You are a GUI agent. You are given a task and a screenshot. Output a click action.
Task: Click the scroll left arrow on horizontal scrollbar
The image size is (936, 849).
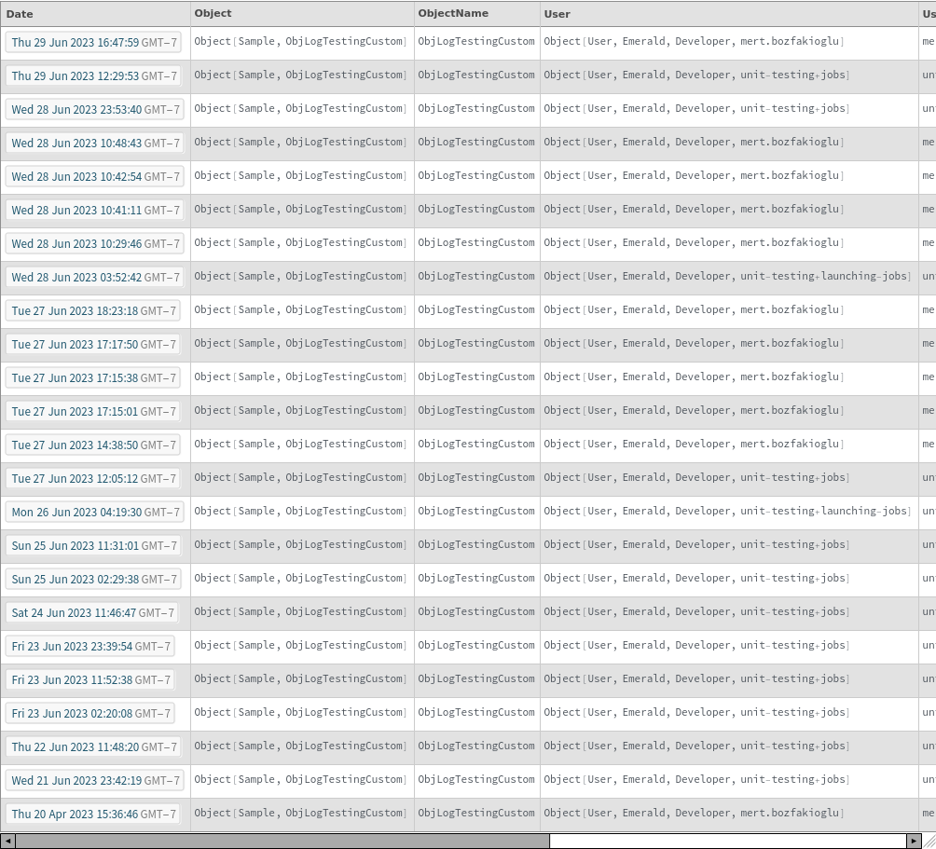point(8,841)
